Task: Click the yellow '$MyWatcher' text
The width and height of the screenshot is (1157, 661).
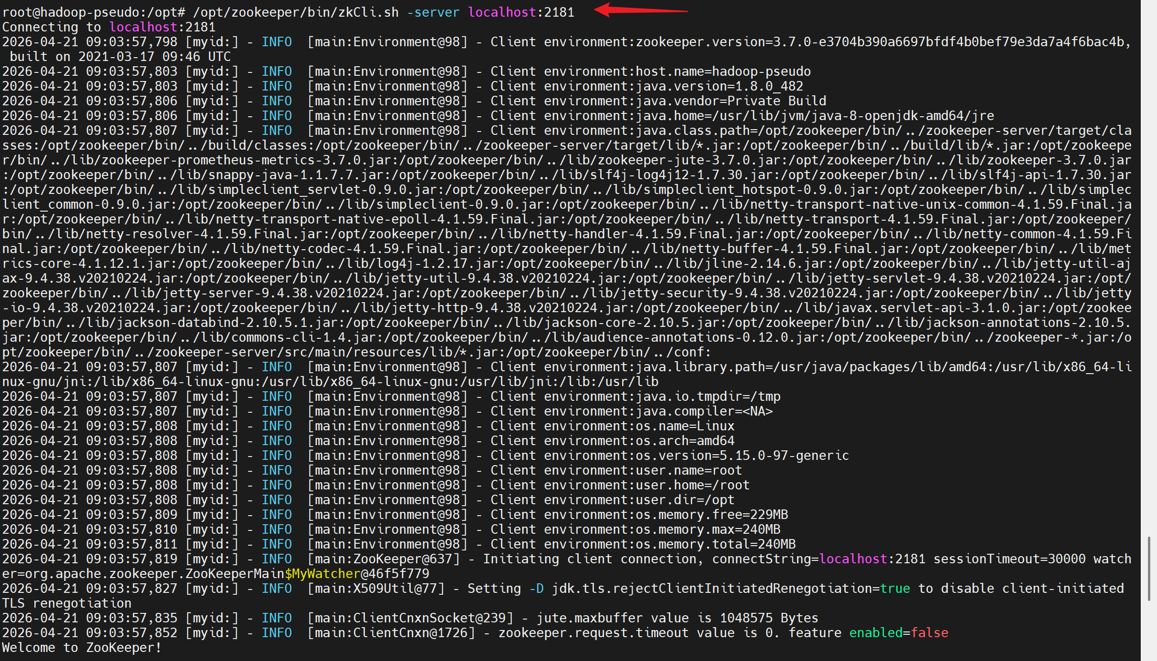Action: point(322,574)
